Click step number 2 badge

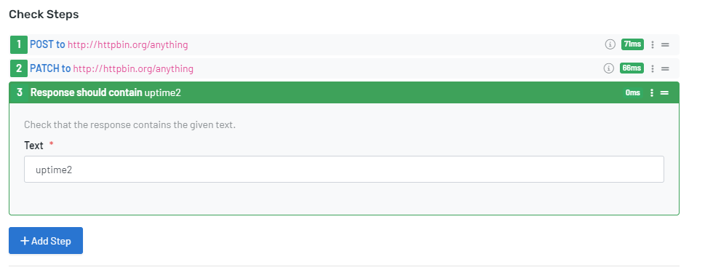[19, 68]
